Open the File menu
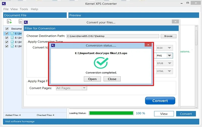Screen dimensions: 202x127 pyautogui.click(x=6, y=9)
